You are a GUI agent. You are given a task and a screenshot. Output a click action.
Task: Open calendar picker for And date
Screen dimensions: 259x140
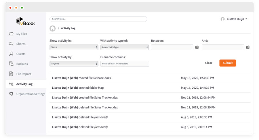tap(247, 47)
